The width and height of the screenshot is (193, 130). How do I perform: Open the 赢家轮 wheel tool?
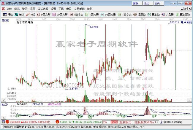click(x=154, y=15)
